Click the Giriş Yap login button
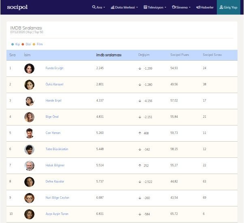 click(x=228, y=7)
